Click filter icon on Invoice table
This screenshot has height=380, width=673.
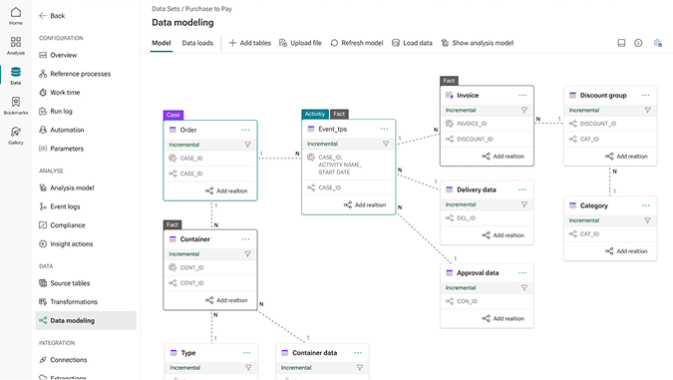click(524, 110)
